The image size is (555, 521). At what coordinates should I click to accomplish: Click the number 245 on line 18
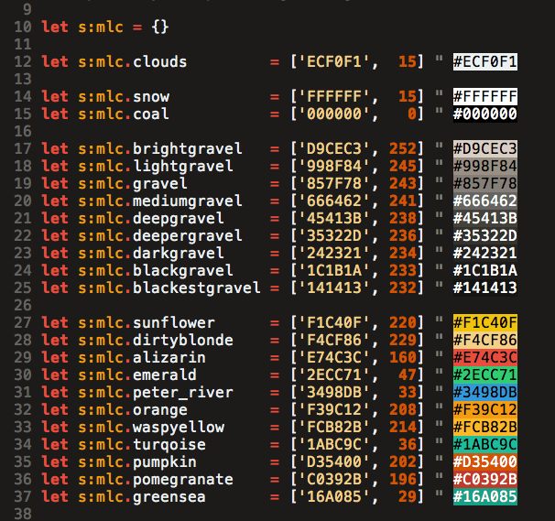click(x=403, y=166)
